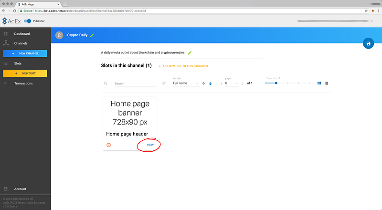Viewport: 382px width, 210px height.
Task: Click the browser back arrow
Action: [3, 10]
